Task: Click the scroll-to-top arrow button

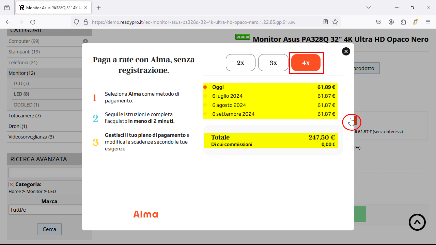Action: point(417,222)
